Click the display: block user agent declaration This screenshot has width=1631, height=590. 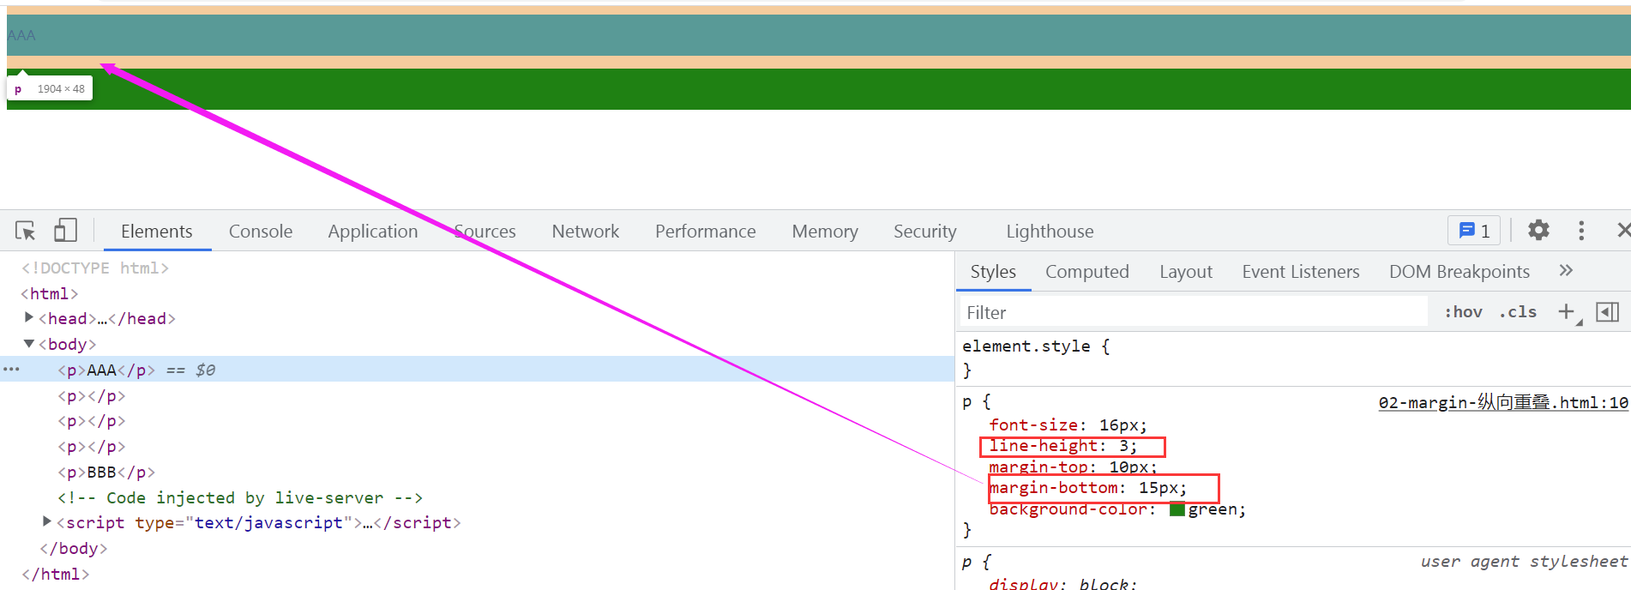pyautogui.click(x=1062, y=583)
